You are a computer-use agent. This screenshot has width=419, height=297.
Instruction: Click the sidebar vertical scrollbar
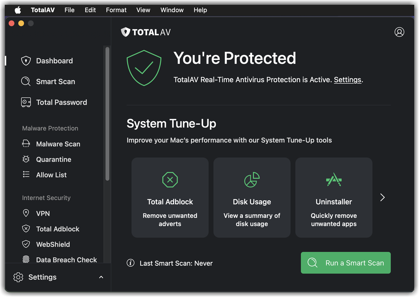click(x=108, y=114)
